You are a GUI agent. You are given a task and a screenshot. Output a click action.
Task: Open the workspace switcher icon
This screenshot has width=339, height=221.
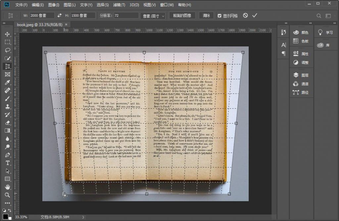tap(328, 16)
